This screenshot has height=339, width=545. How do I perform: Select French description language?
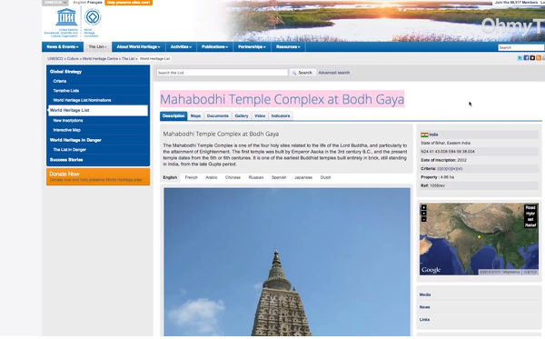[x=191, y=177]
